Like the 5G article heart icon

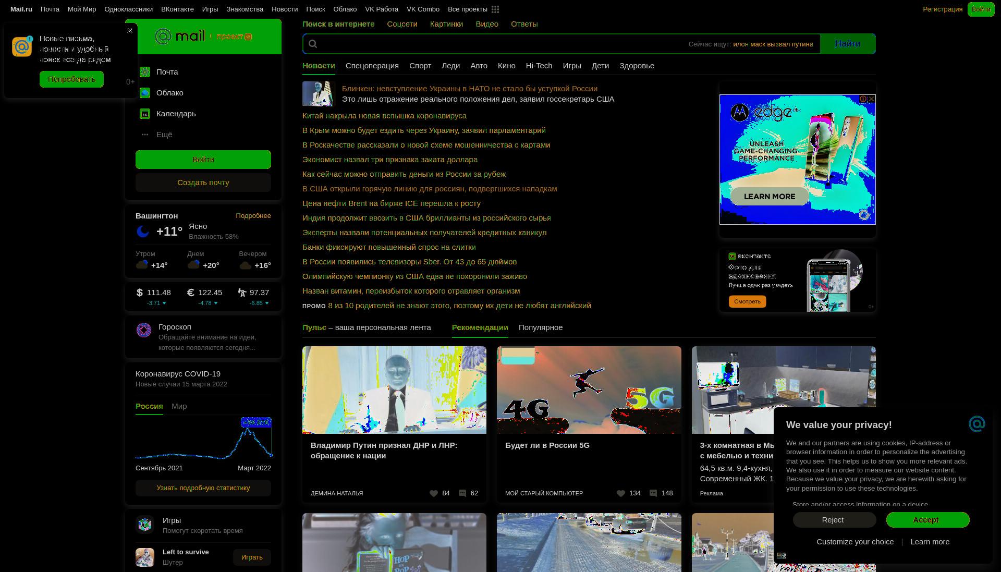point(621,493)
